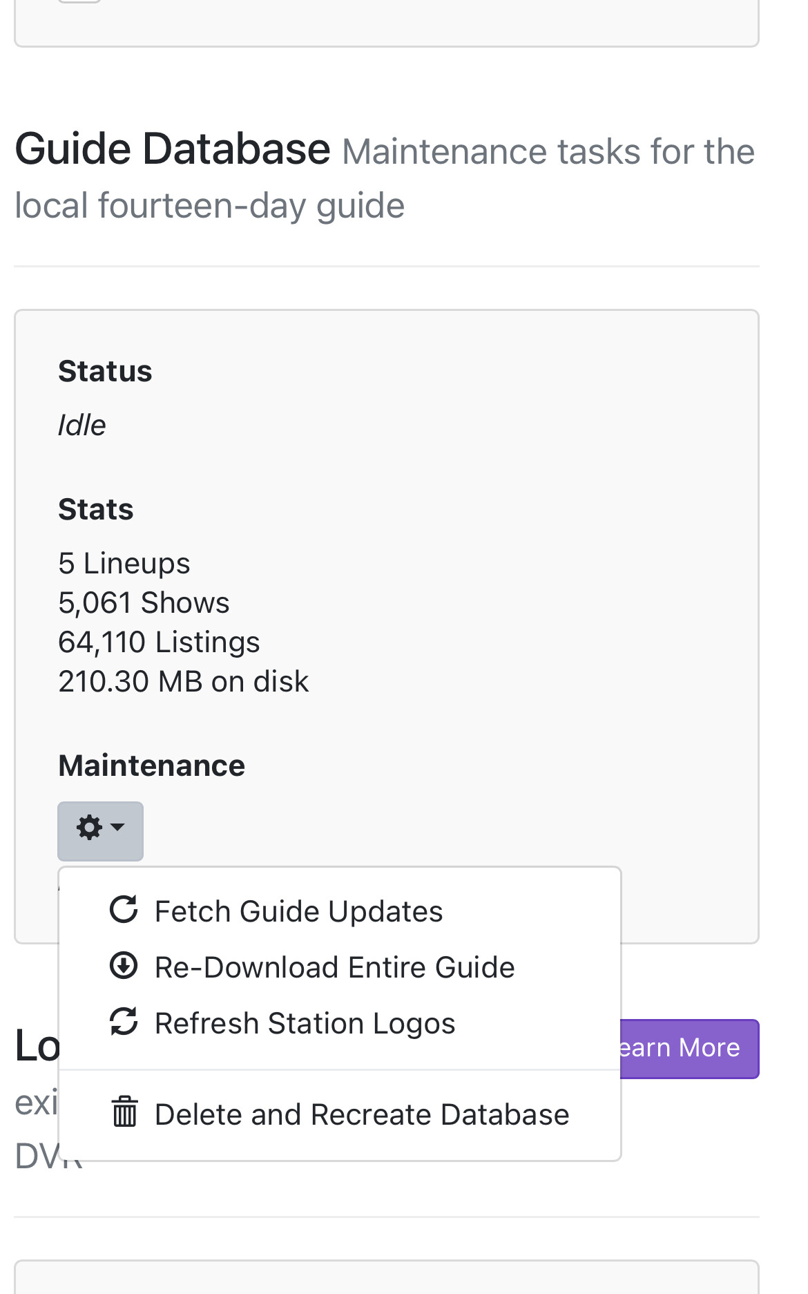Collapse the Maintenance dropdown via its caret arrow
The width and height of the screenshot is (808, 1294).
(118, 828)
